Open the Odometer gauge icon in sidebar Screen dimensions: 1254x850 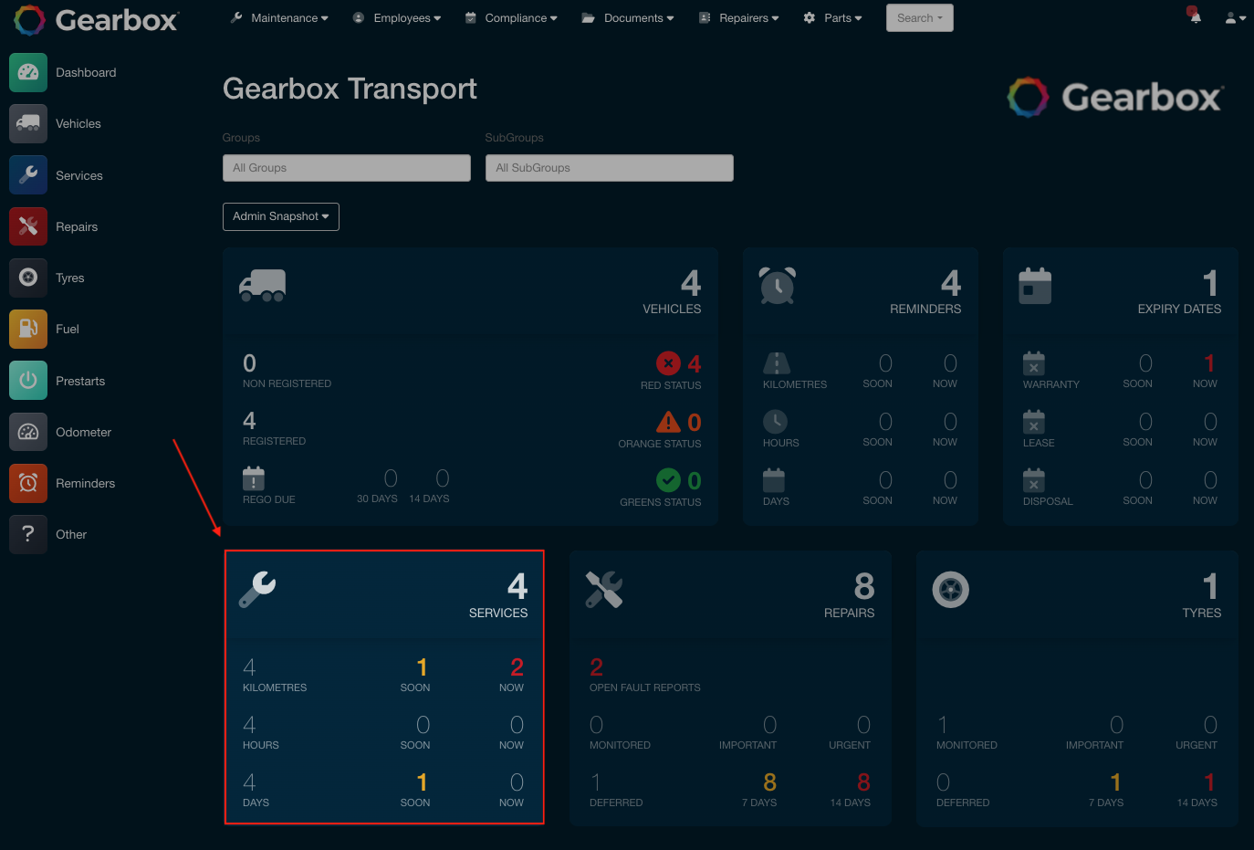point(28,432)
